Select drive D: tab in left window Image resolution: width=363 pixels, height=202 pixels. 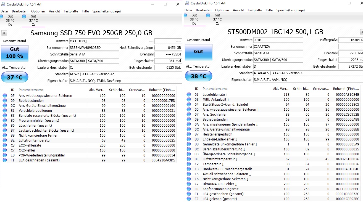10,20
